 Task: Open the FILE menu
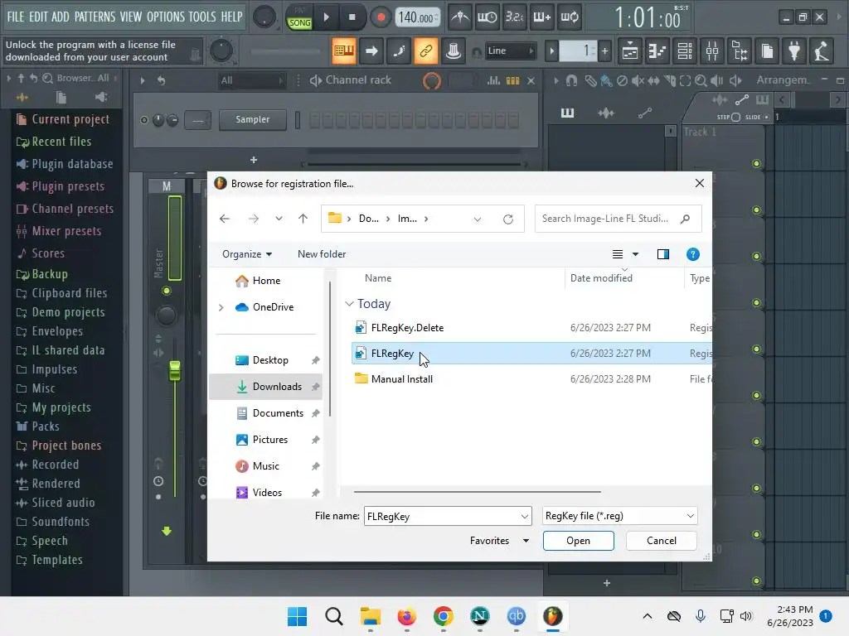pos(16,17)
